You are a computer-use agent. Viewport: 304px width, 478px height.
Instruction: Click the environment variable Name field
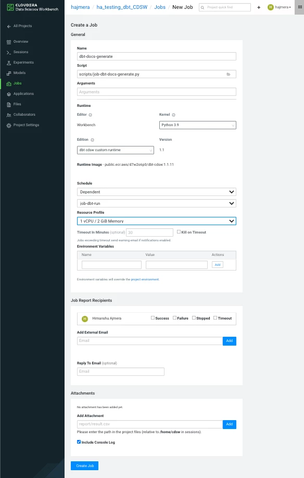(111, 265)
